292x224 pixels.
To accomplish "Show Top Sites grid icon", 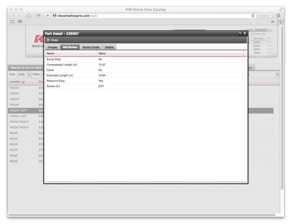I will tap(20, 22).
